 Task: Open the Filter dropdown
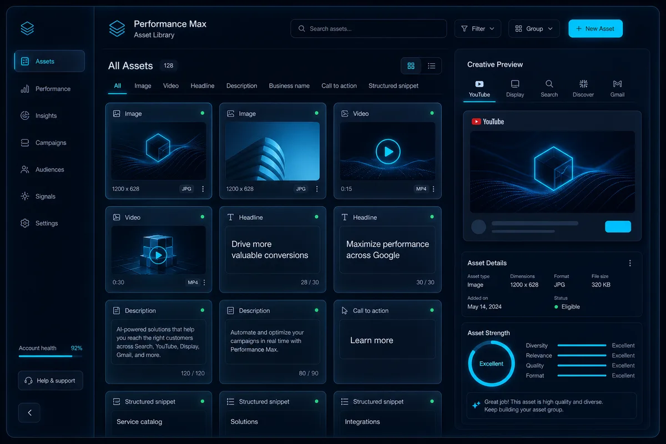point(478,28)
